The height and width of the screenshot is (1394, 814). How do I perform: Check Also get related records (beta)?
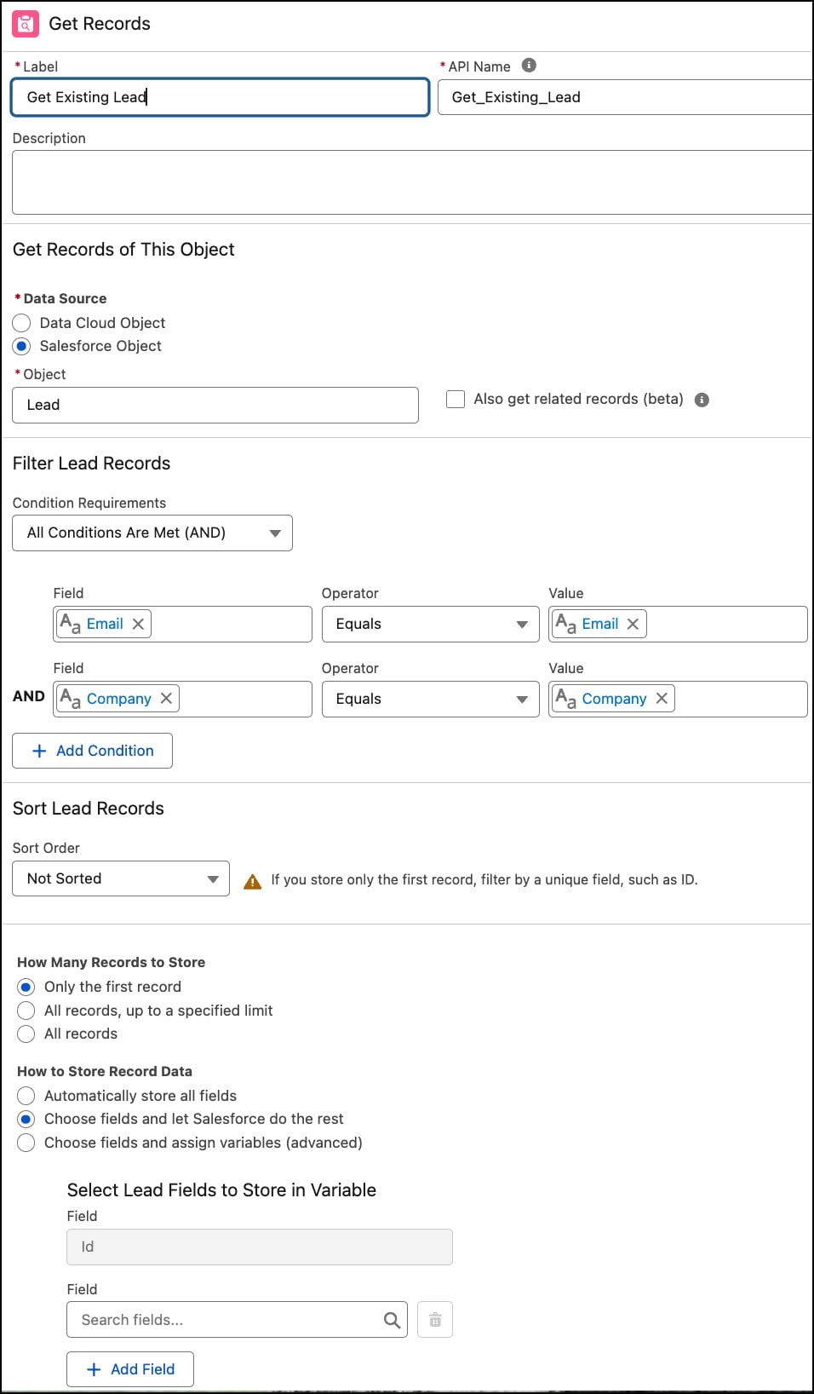(x=456, y=399)
